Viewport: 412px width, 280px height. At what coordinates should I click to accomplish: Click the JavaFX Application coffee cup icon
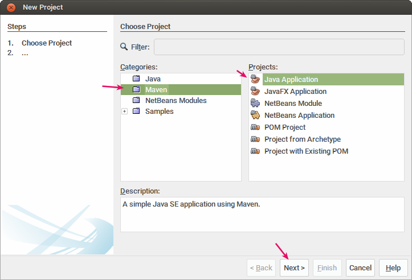(x=255, y=91)
